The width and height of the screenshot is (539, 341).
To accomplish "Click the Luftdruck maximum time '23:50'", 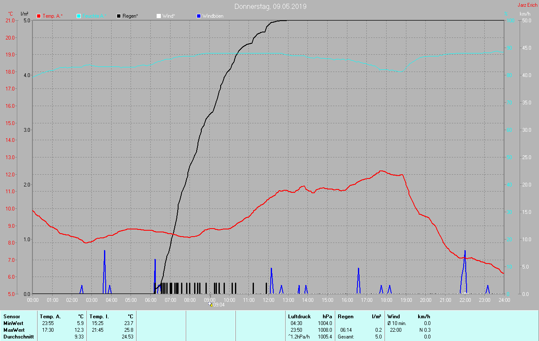I will point(296,330).
